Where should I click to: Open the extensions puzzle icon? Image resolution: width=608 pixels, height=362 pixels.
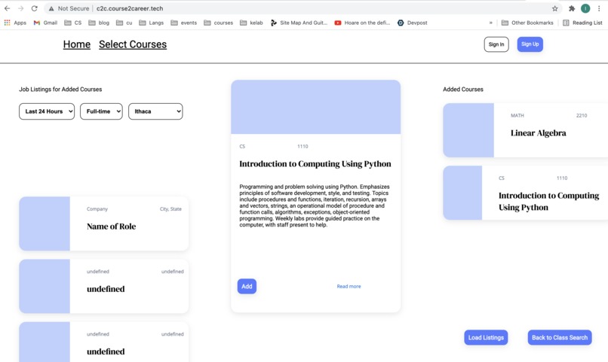tap(572, 8)
